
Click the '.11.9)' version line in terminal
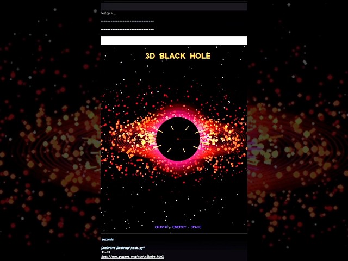coord(105,252)
